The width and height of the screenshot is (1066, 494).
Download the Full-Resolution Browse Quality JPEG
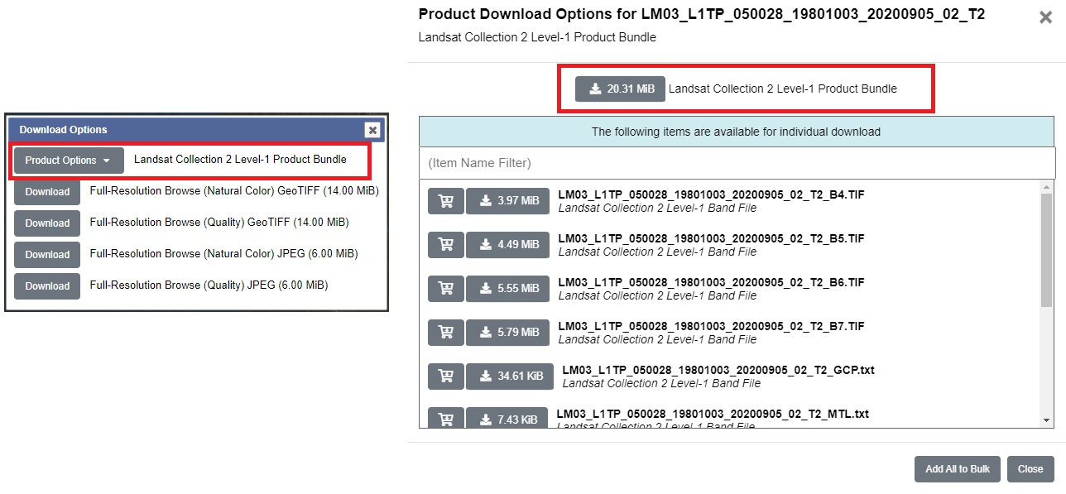46,285
